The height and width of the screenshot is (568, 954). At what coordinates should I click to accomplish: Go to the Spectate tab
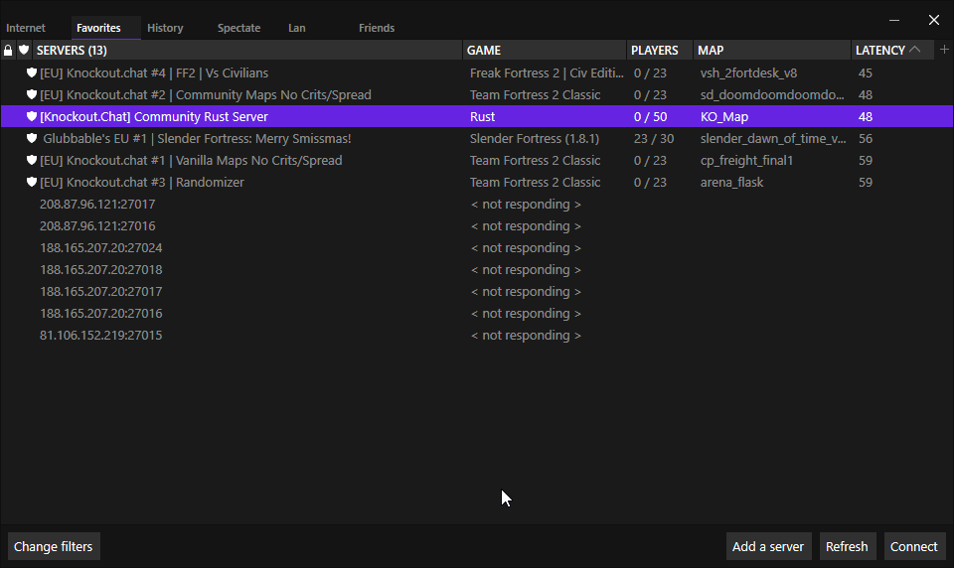point(238,28)
